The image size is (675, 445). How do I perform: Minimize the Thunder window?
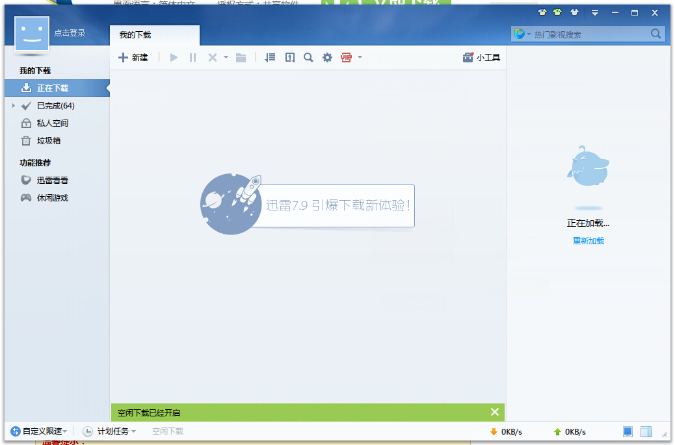615,13
